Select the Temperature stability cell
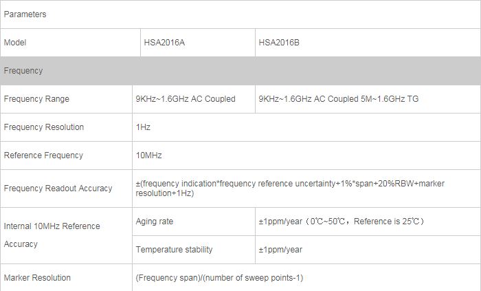The image size is (481, 291). [175, 250]
